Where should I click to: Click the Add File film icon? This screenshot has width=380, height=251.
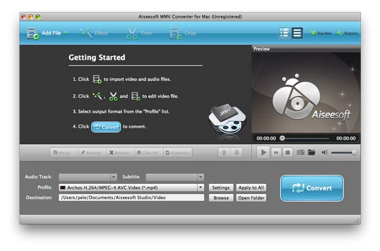(x=33, y=34)
